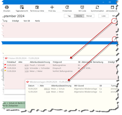
Task: Expand the Wiedervorlagen area with the lower arrow icon
Action: (115, 39)
